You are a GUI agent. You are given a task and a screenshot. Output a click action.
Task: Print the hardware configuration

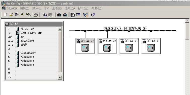[x=36, y=15]
